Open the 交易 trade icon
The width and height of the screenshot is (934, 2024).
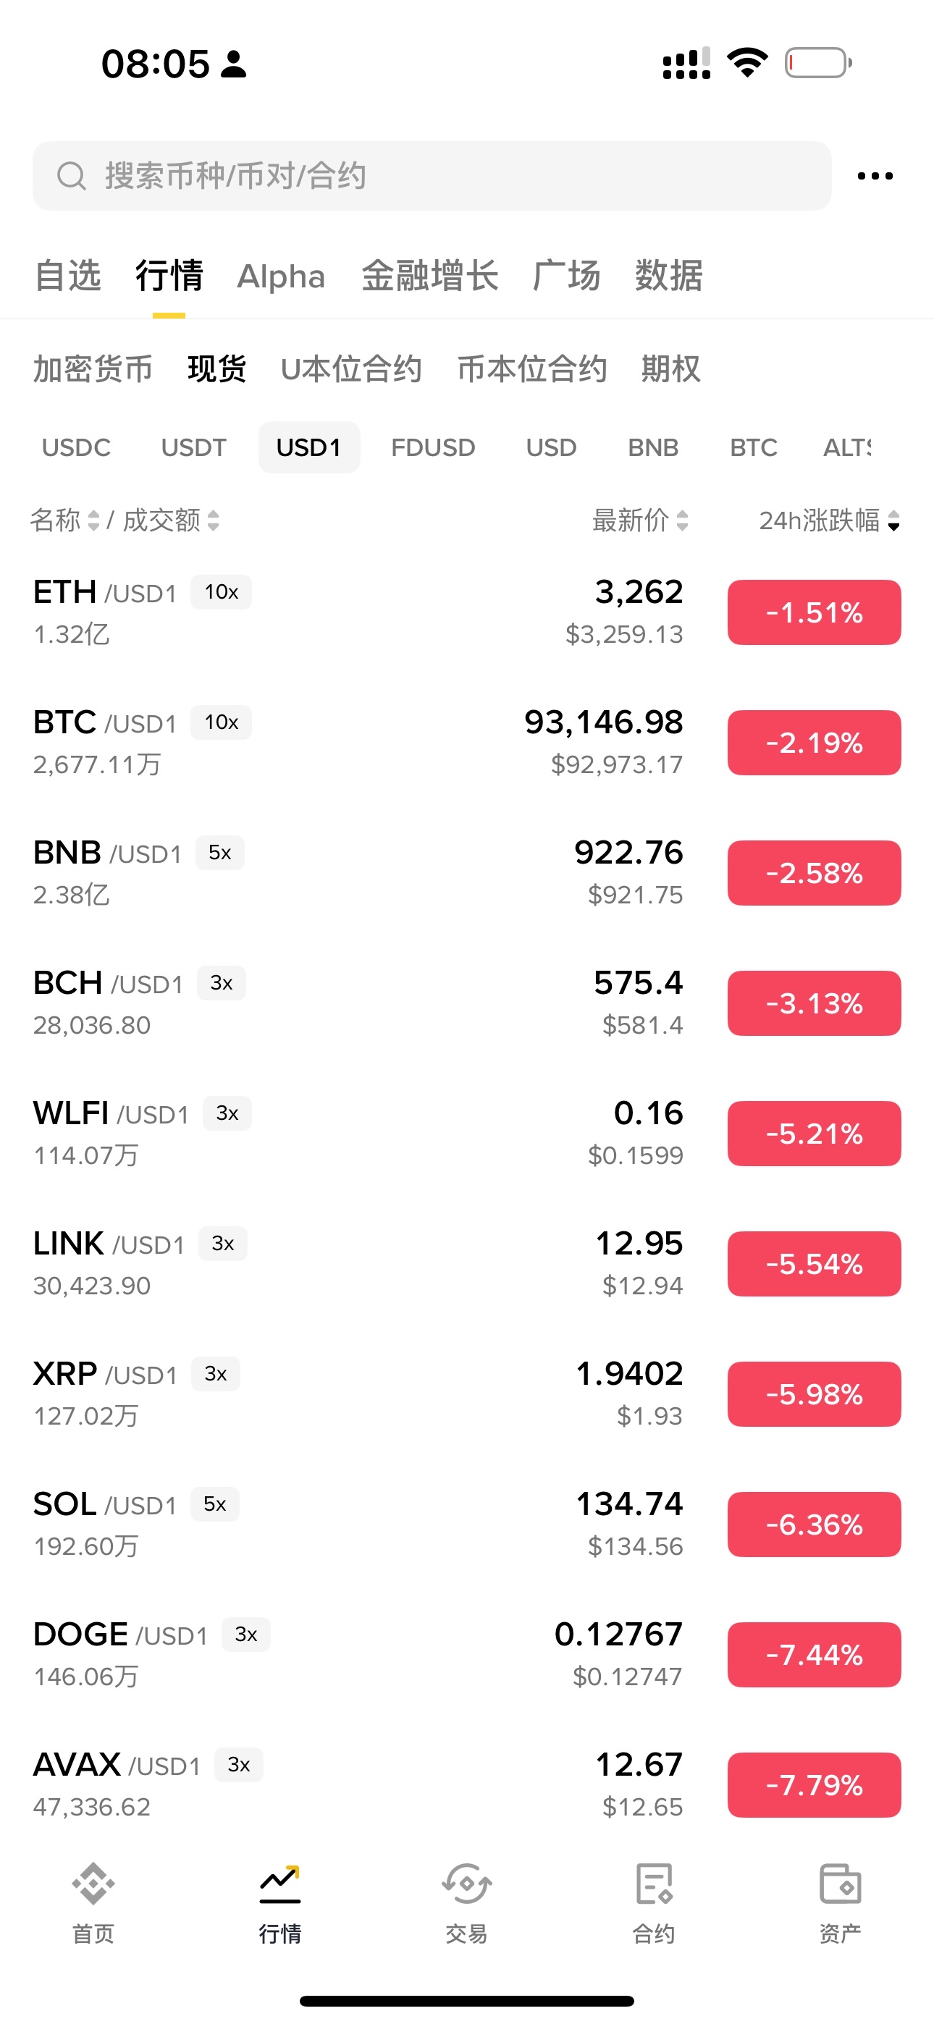(467, 1884)
